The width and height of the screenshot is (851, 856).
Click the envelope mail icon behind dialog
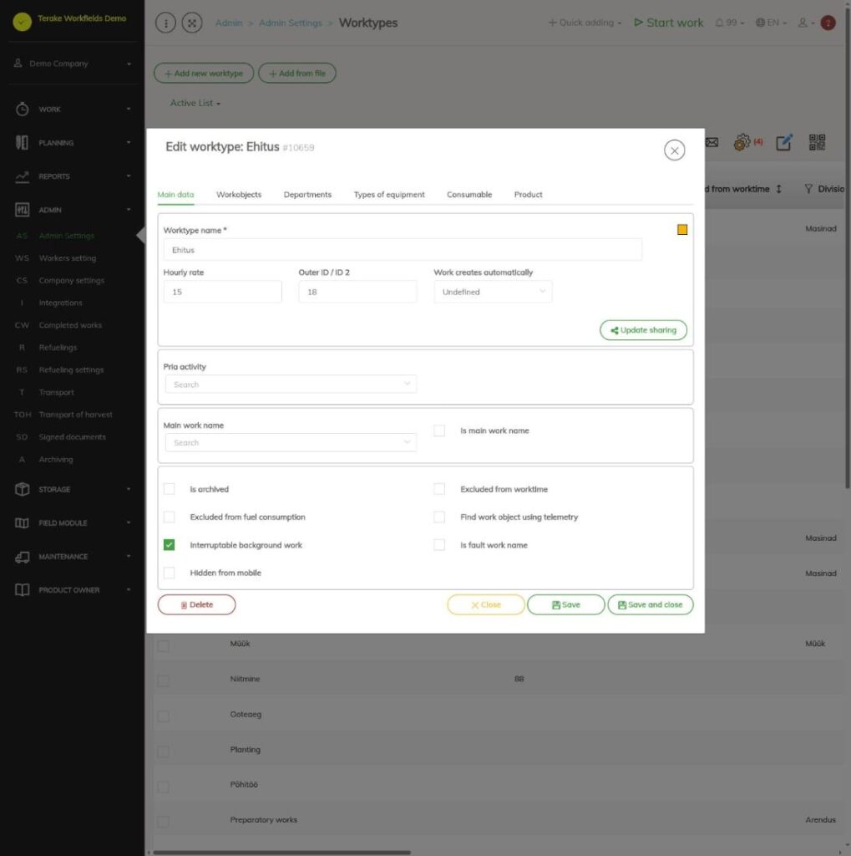[712, 142]
